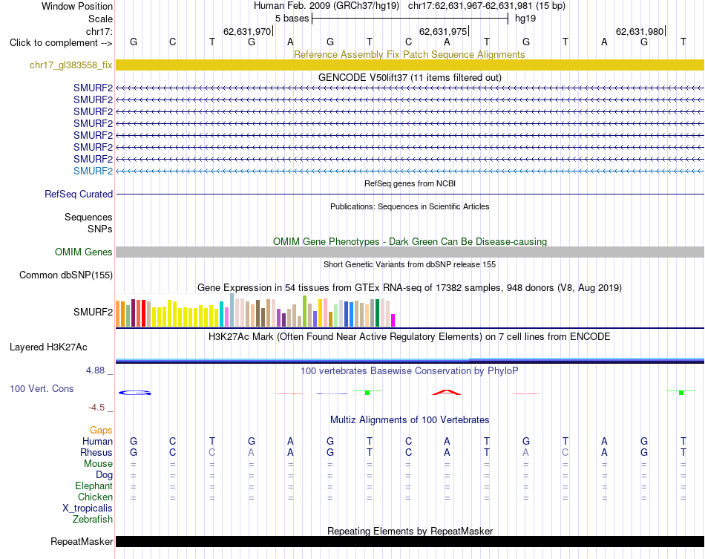Click the X_tropicalis species label

click(x=88, y=509)
